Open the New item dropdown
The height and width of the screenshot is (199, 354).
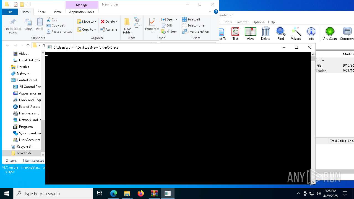coord(137,19)
